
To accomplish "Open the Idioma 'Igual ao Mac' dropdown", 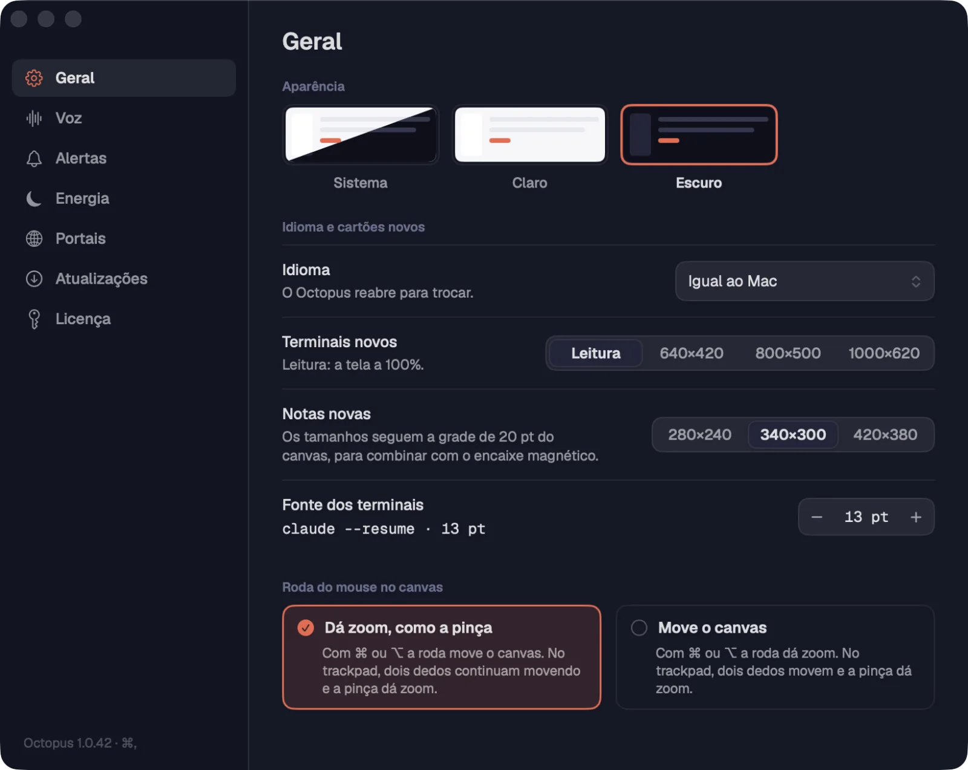I will click(805, 281).
